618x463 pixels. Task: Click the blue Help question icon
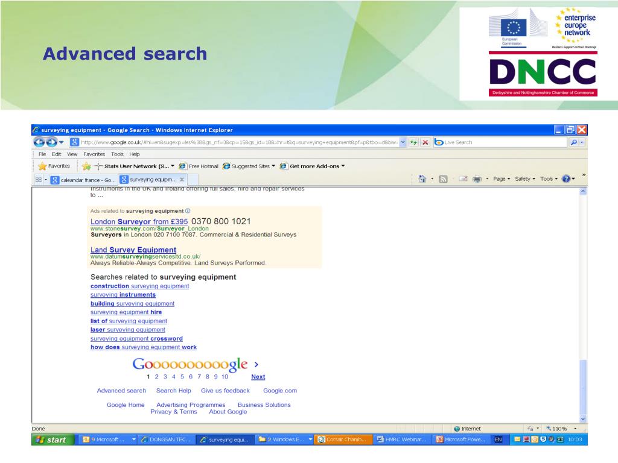coord(566,178)
